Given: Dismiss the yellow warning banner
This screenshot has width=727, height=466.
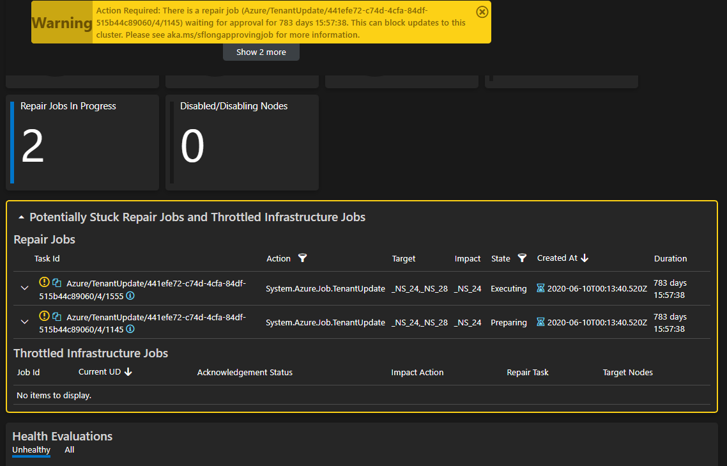Looking at the screenshot, I should [x=482, y=12].
